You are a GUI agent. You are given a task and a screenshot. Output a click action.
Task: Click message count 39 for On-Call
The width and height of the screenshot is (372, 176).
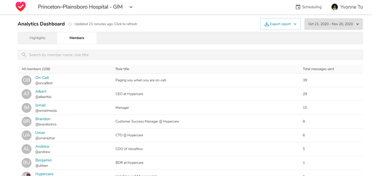305,80
